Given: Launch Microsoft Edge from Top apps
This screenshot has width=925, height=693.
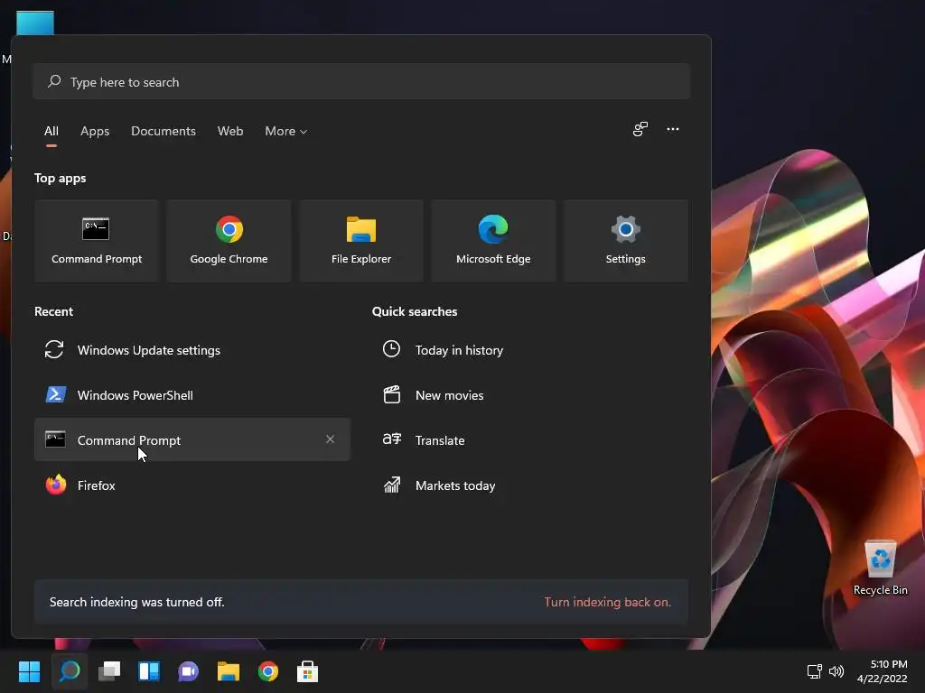Looking at the screenshot, I should [493, 241].
